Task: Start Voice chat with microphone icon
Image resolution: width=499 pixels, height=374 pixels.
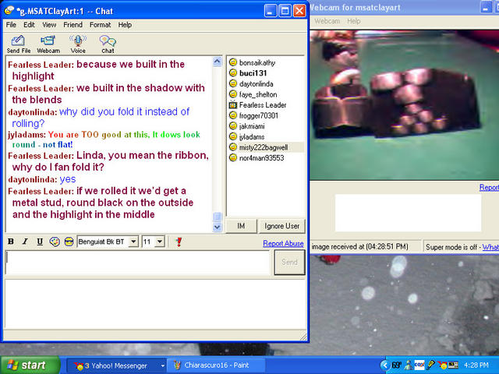Action: click(x=78, y=44)
